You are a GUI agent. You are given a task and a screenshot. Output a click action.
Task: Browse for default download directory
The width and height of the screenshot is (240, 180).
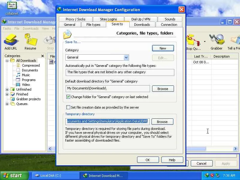point(163,89)
